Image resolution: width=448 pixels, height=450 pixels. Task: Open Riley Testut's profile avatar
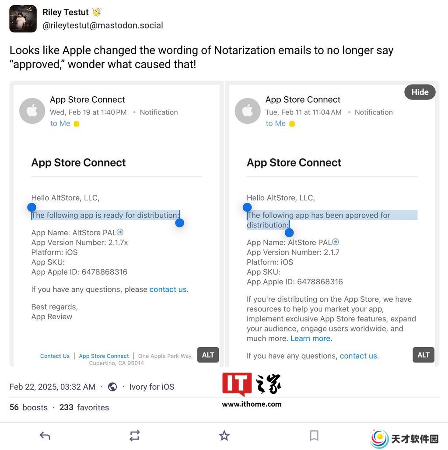(23, 19)
